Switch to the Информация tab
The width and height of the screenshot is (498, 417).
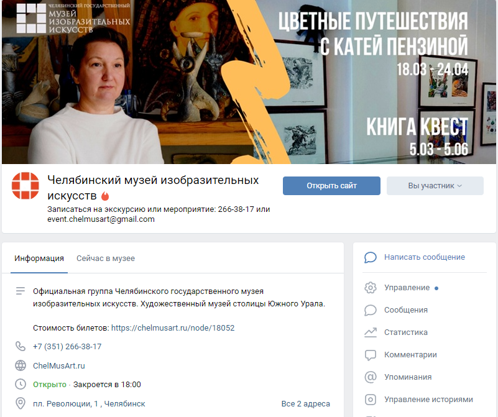pos(39,259)
